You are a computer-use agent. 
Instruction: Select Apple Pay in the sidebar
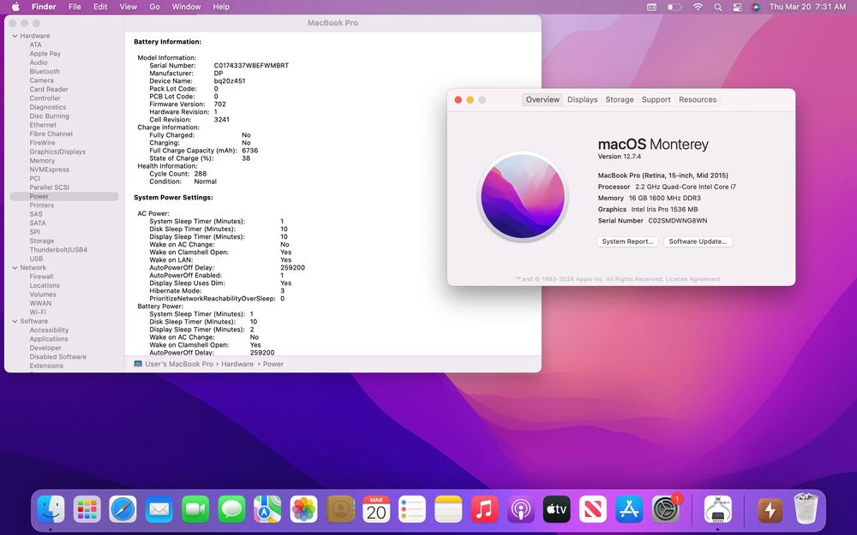(x=45, y=54)
